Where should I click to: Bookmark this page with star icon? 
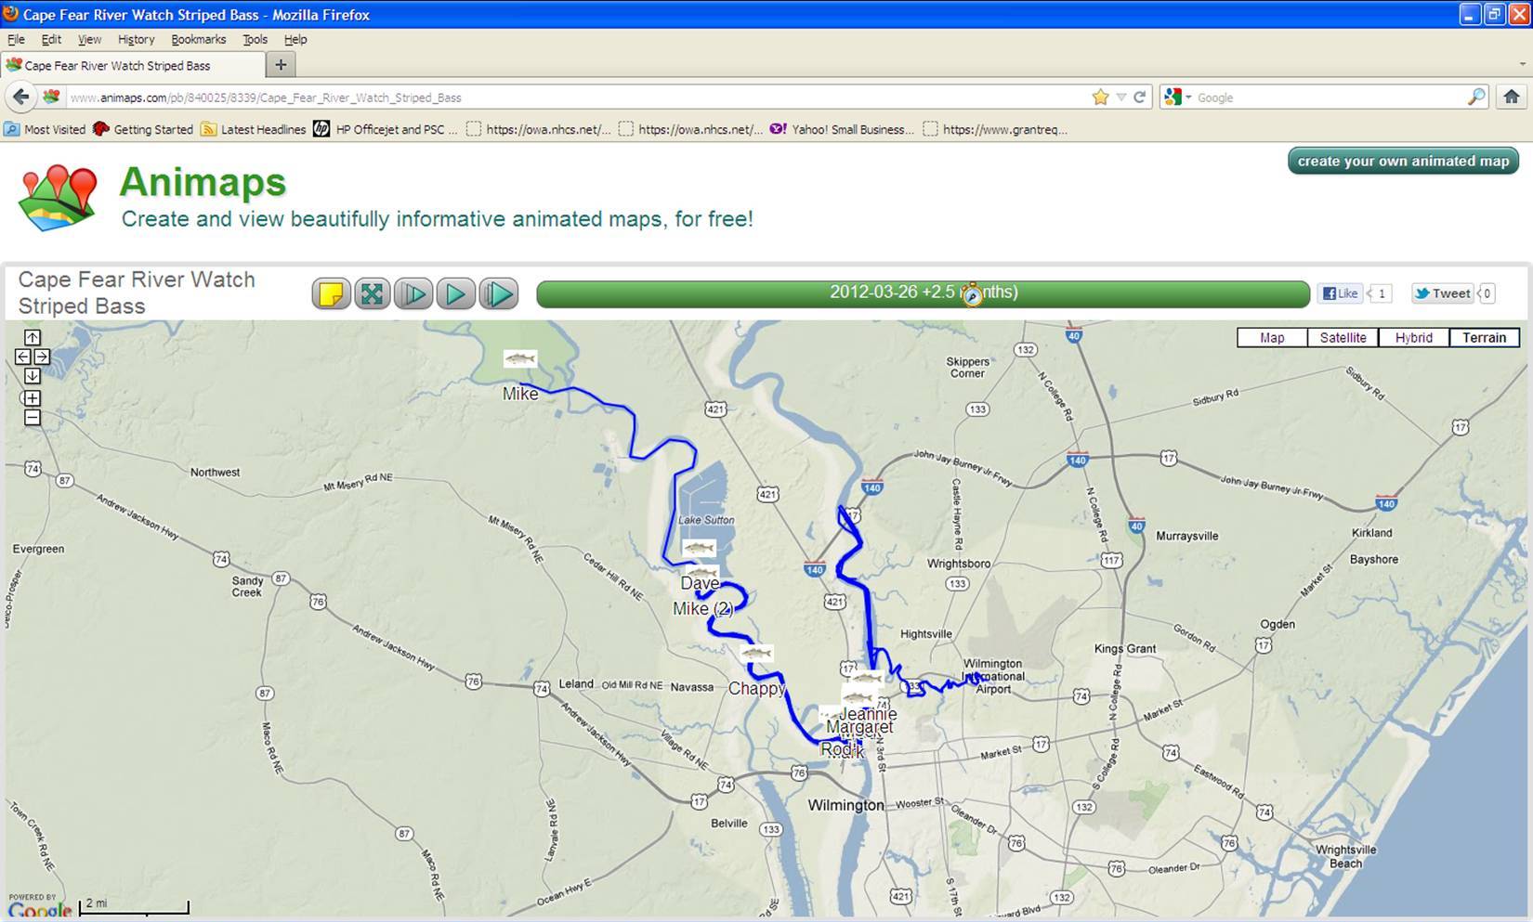[1101, 97]
